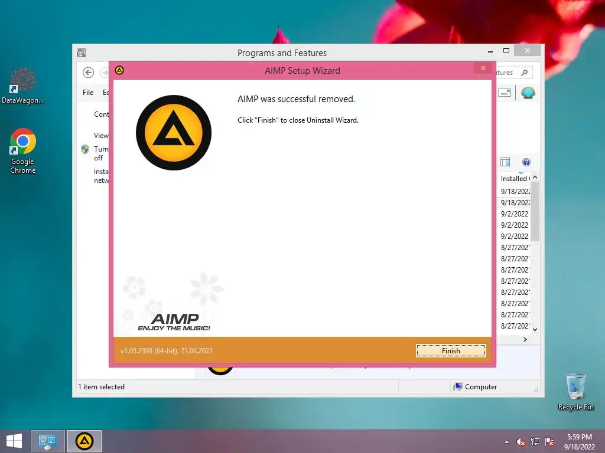Screen dimensions: 605x453
Task: Click the Programs and Features window icon
Action: [81, 52]
